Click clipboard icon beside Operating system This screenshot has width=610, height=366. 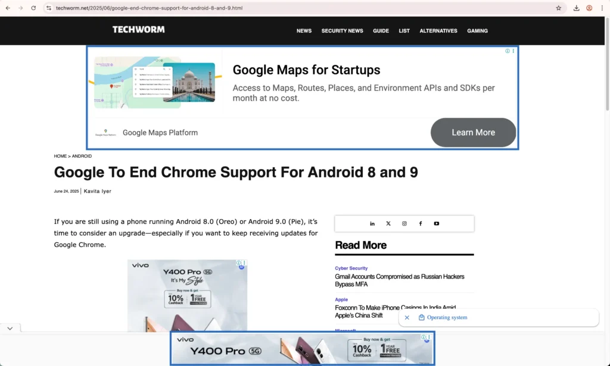click(421, 317)
